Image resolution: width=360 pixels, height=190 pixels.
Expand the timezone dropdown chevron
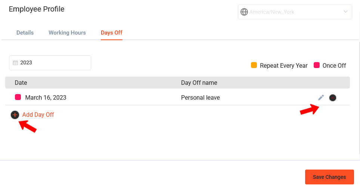345,12
